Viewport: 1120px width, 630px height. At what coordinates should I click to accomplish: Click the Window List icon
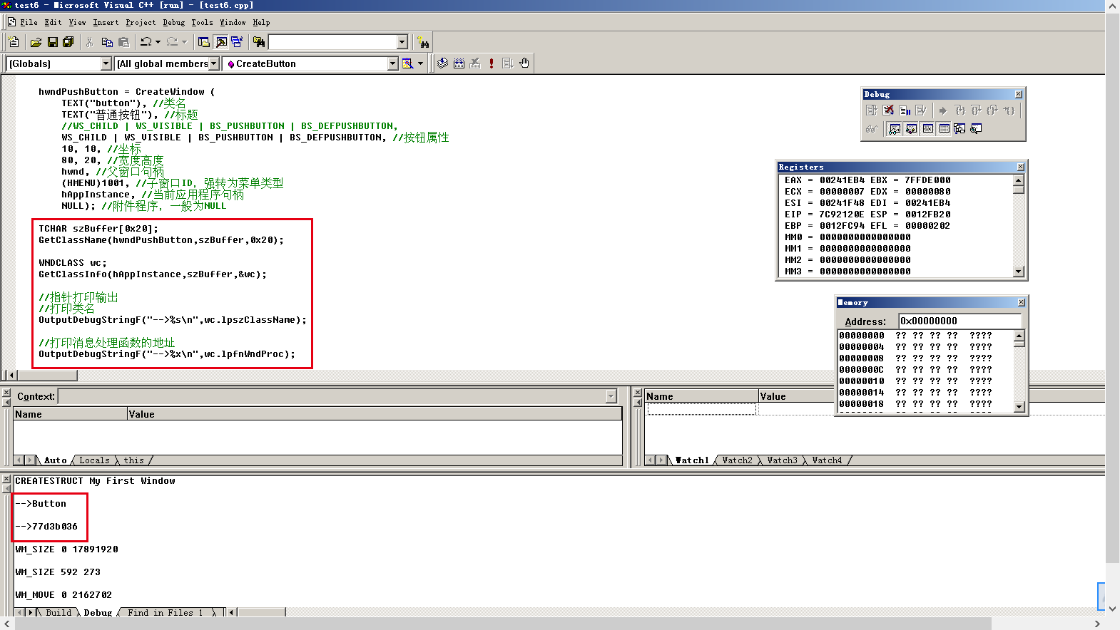click(x=237, y=42)
